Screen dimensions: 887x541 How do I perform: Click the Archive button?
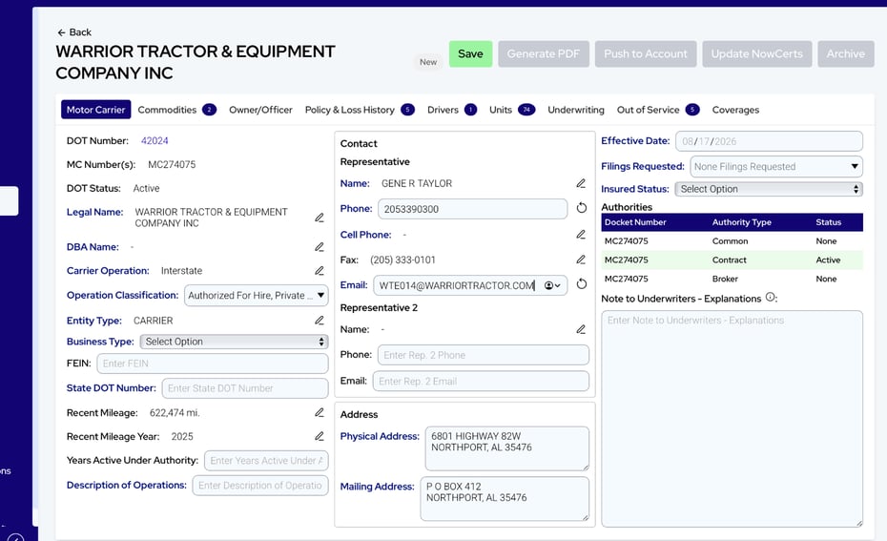pyautogui.click(x=846, y=53)
